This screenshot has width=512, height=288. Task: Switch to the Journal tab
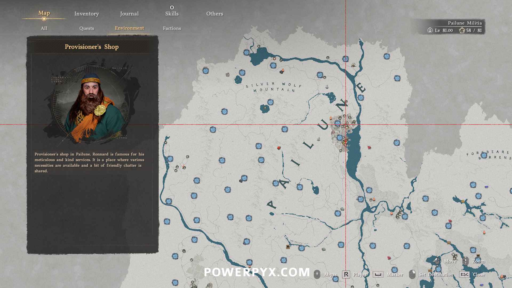point(129,14)
